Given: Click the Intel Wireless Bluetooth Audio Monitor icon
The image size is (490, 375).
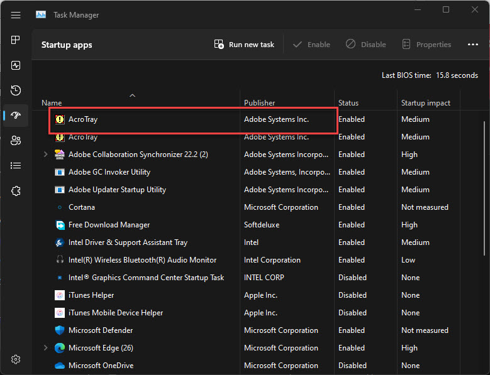Looking at the screenshot, I should click(60, 259).
